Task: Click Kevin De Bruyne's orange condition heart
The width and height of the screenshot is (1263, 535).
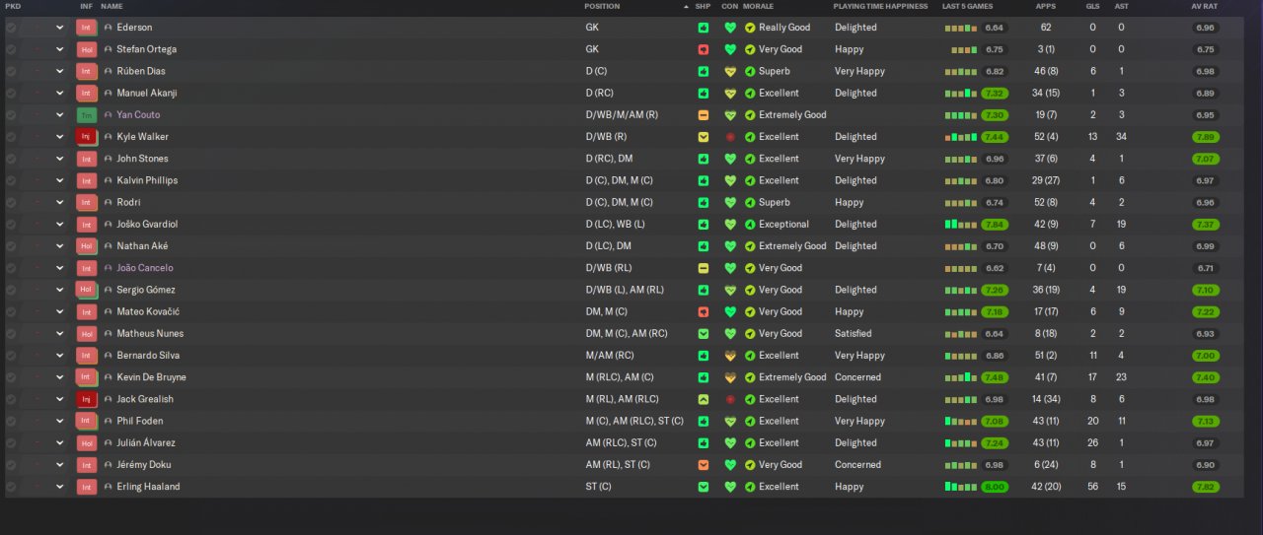Action: click(x=730, y=377)
